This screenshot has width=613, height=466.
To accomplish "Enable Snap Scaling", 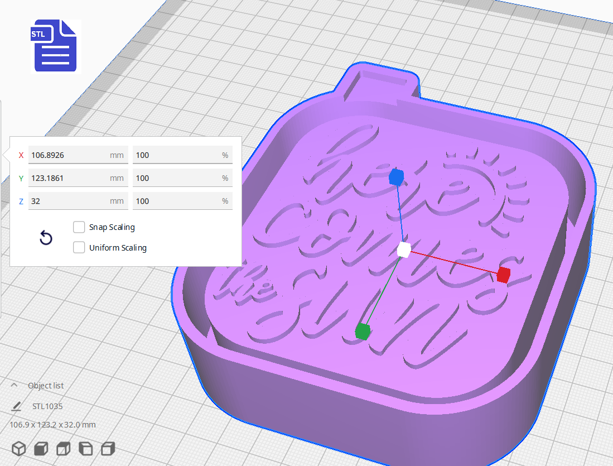I will tap(79, 227).
